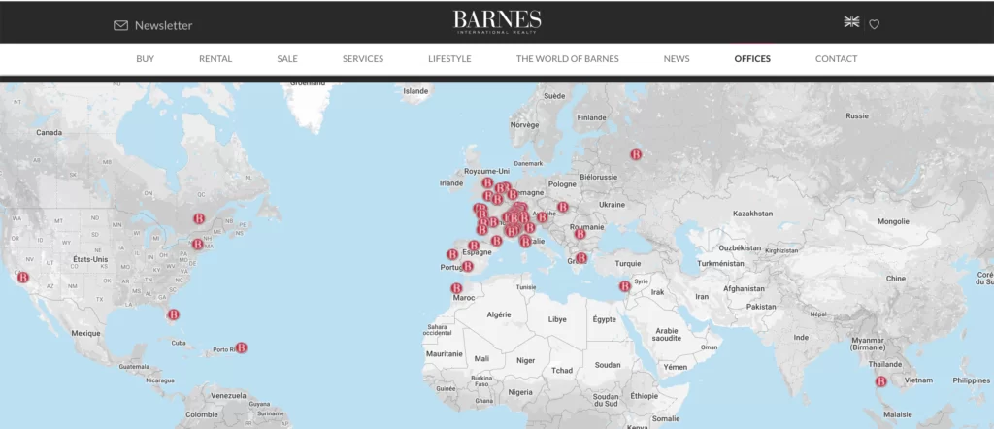Screen dimensions: 994x429
Task: Switch language via UK flag icon
Action: coord(851,22)
